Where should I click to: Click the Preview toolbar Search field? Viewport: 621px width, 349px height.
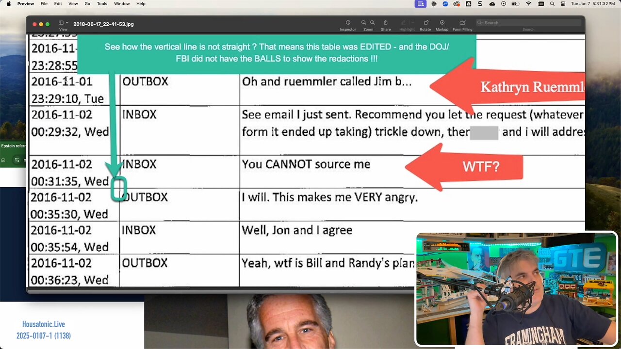pos(528,23)
